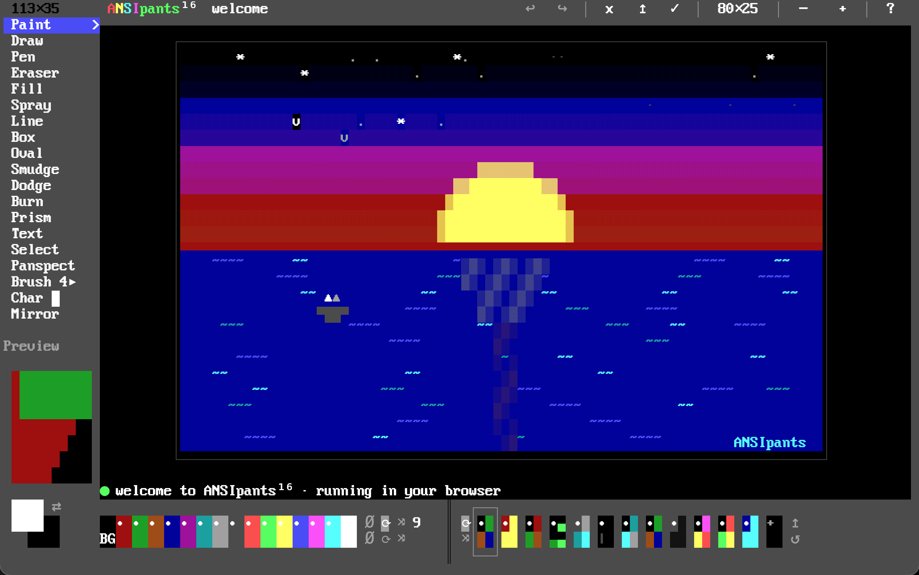
Task: Select Draw in the tool list
Action: point(27,41)
